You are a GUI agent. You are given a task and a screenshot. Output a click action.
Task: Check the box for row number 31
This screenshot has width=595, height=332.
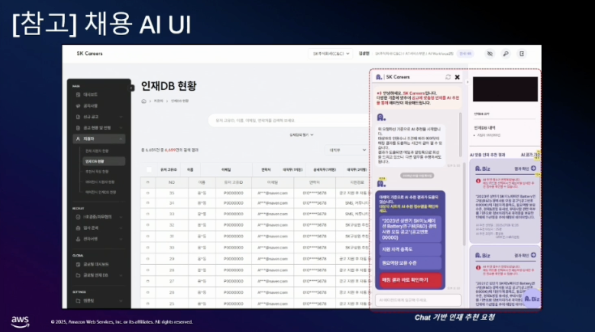(x=148, y=236)
